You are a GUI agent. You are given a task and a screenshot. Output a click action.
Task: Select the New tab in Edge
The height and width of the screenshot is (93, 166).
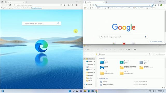point(15,2)
